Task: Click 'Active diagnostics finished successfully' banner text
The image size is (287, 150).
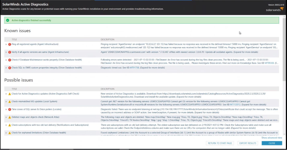Action: (x=31, y=20)
